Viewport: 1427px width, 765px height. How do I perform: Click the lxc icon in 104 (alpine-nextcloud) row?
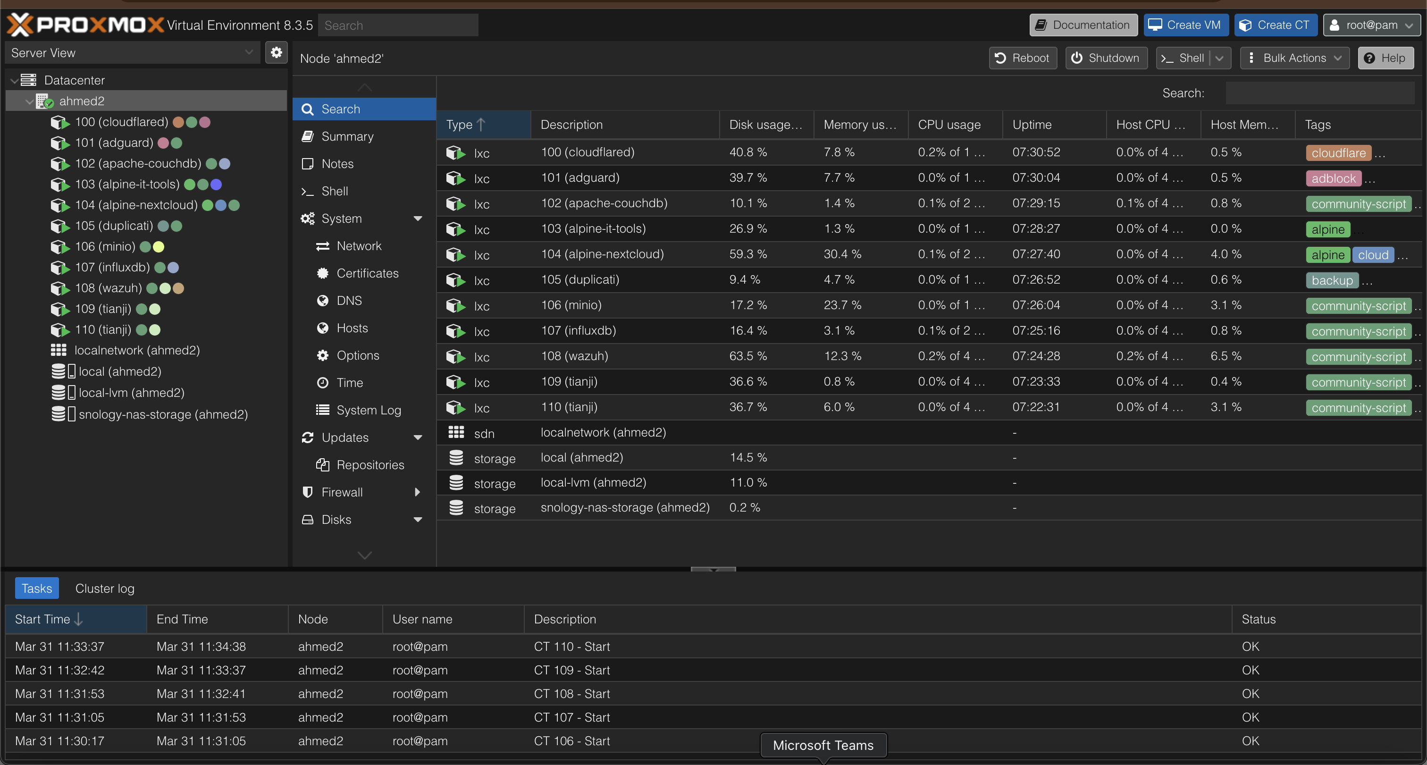(x=455, y=255)
